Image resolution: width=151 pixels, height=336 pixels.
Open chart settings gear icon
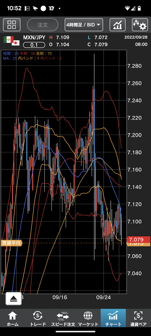(140, 25)
